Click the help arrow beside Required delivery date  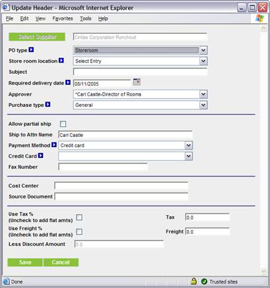[x=68, y=82]
